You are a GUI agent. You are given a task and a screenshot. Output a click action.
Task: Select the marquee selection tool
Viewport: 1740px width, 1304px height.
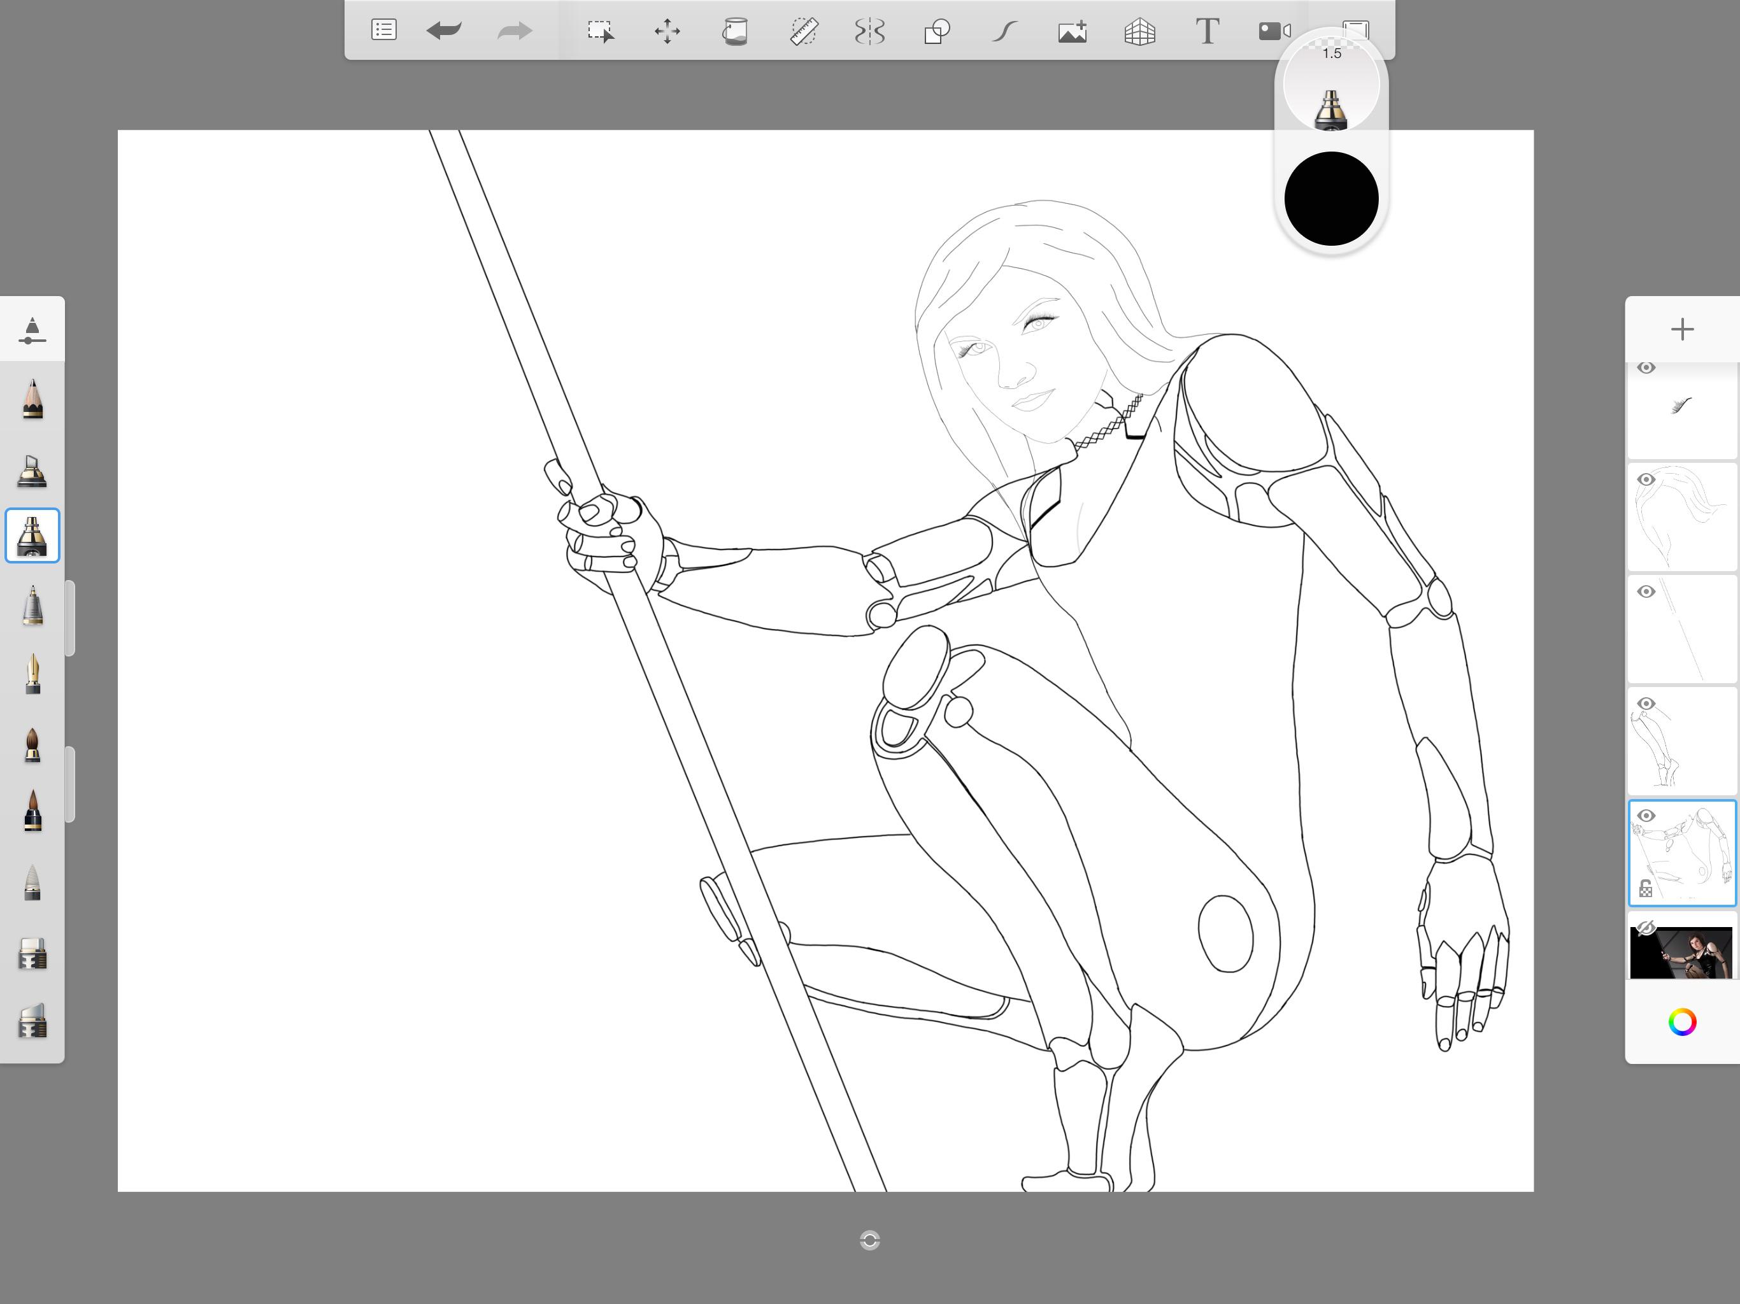[600, 31]
